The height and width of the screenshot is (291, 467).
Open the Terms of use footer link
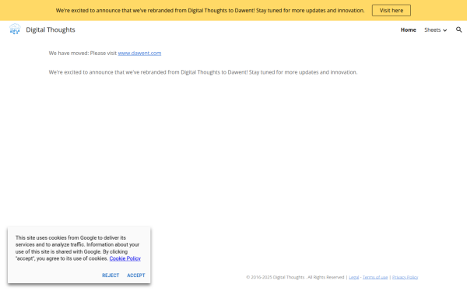tap(375, 277)
